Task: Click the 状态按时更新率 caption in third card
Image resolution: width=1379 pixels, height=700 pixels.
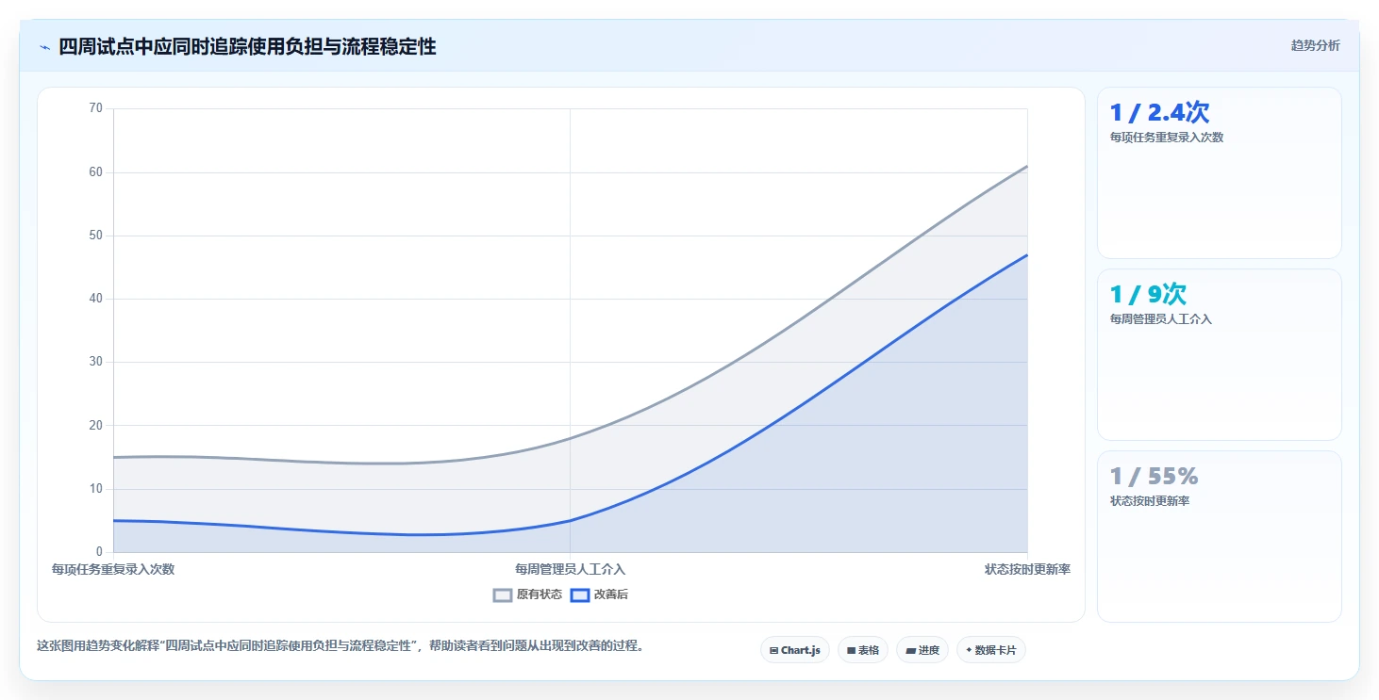Action: pyautogui.click(x=1150, y=501)
